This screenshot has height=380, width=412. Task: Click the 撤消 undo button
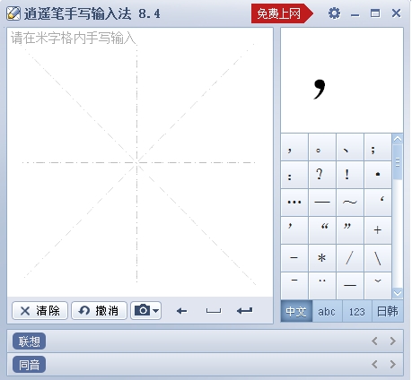point(99,311)
